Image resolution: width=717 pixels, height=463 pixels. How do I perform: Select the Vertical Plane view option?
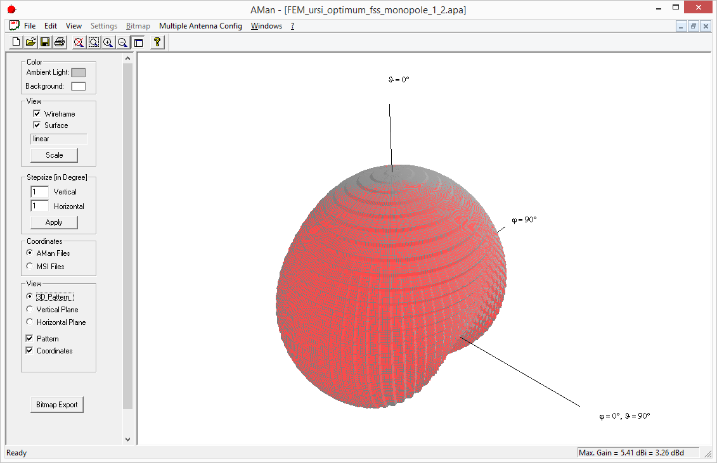click(x=30, y=310)
